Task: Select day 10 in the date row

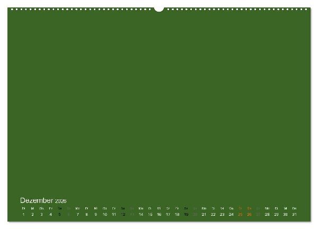Action: [x=104, y=214]
